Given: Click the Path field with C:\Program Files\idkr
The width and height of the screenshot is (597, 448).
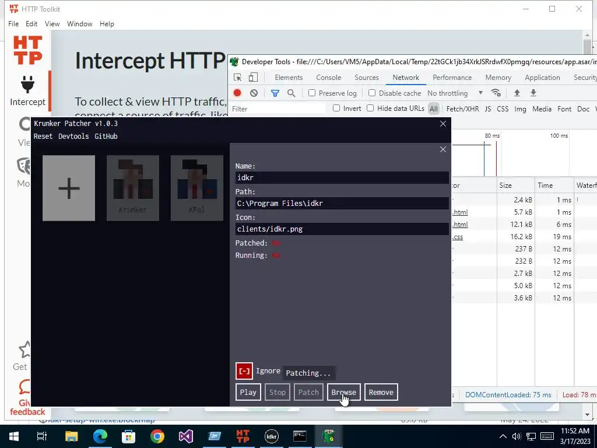Looking at the screenshot, I should tap(342, 203).
